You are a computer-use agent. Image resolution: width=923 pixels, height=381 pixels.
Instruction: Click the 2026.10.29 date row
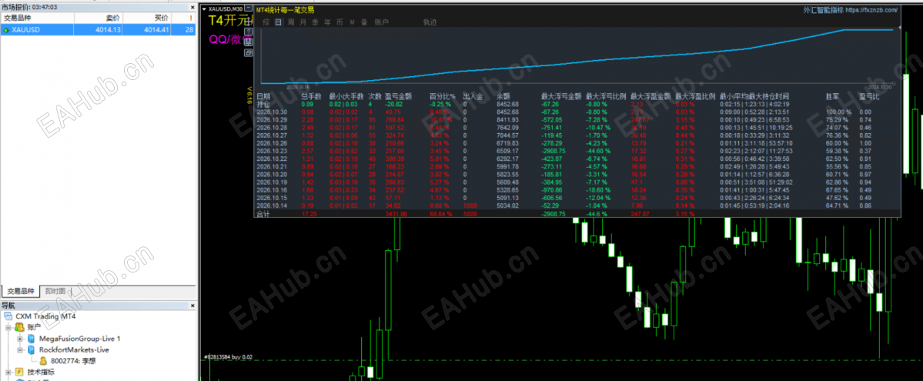click(272, 119)
